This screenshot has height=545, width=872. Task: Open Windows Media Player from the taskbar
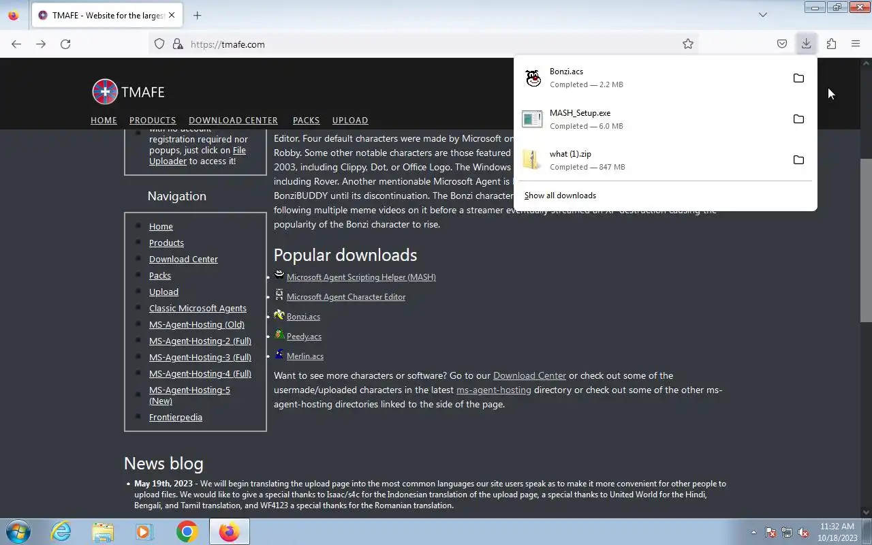pyautogui.click(x=144, y=531)
